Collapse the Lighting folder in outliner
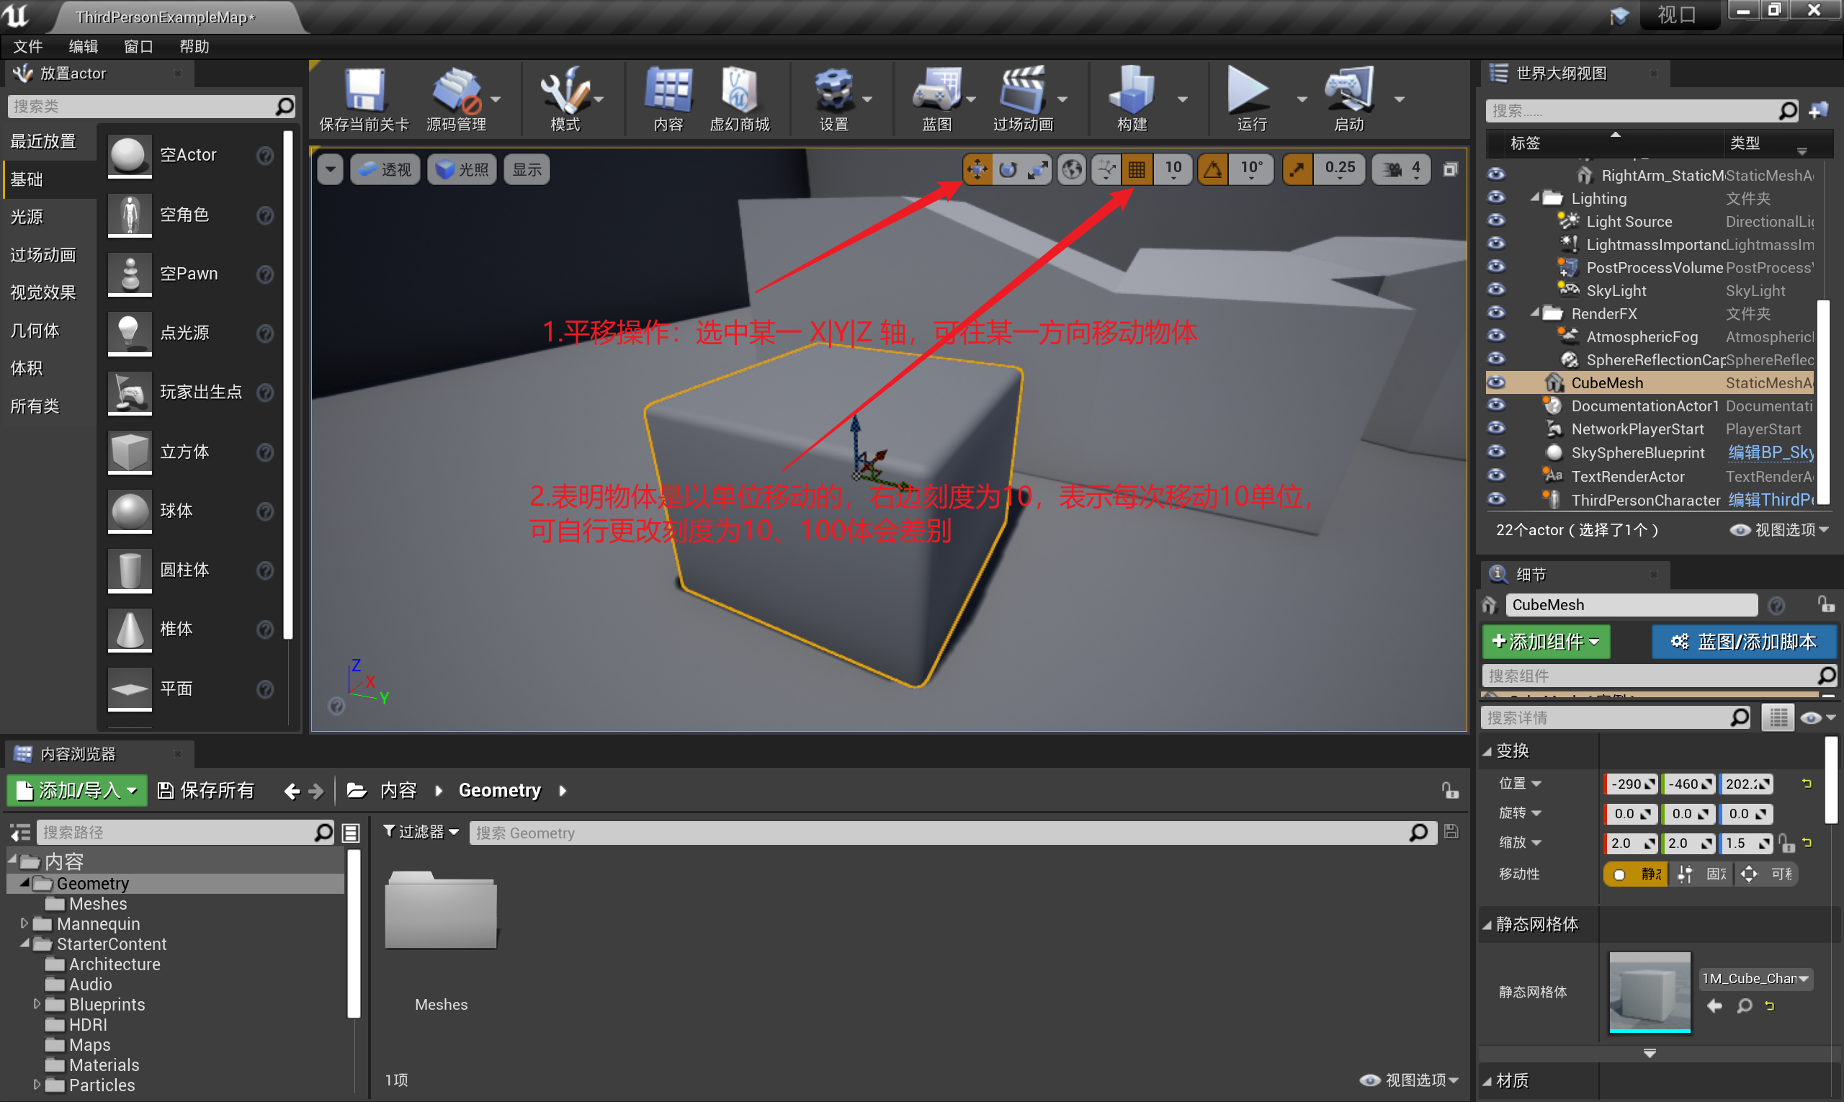 [x=1535, y=198]
